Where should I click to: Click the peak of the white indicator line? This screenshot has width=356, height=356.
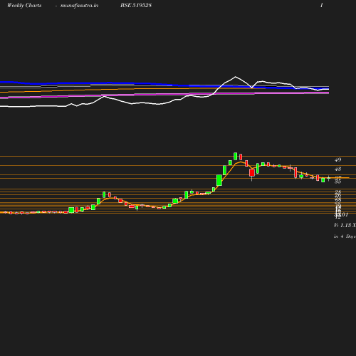[236, 77]
